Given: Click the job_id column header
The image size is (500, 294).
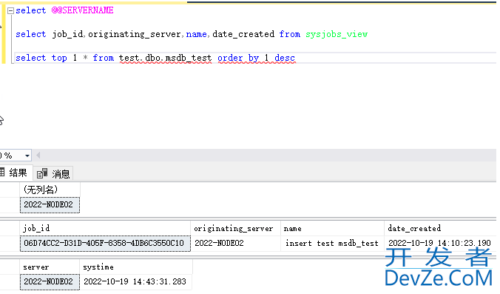Looking at the screenshot, I should click(x=105, y=229).
